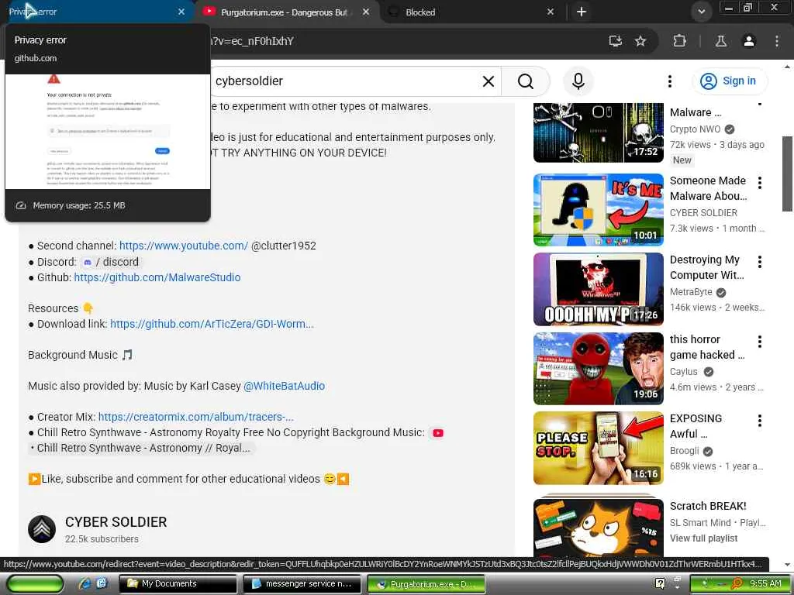Viewport: 794px width, 595px height.
Task: Click the MetraByte channel name
Action: pyautogui.click(x=691, y=292)
